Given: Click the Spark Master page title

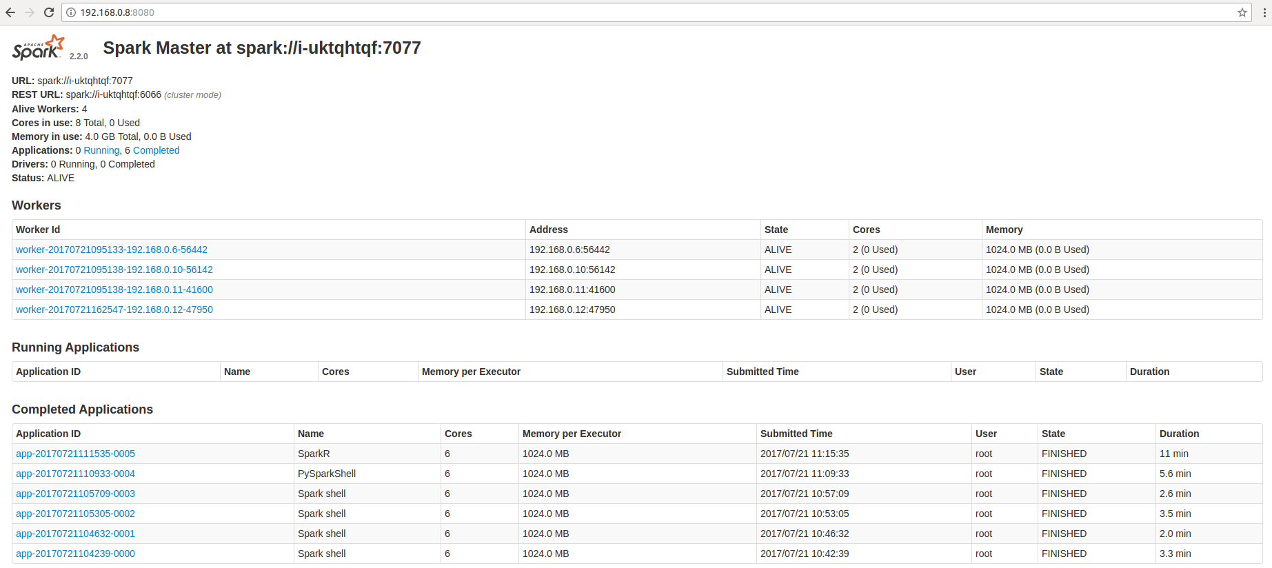Looking at the screenshot, I should [262, 48].
